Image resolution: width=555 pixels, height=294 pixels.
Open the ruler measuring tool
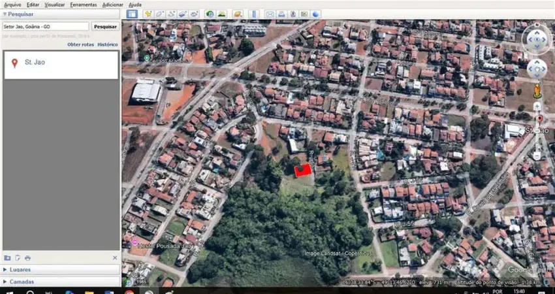(254, 14)
